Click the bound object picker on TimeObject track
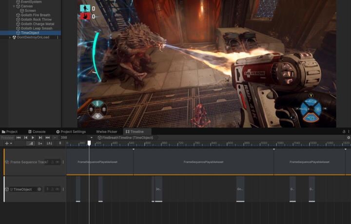 click(39, 189)
